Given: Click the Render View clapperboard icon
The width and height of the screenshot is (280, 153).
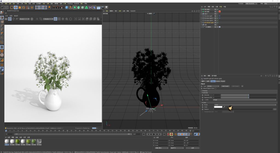Looking at the screenshot, I should [54, 7].
